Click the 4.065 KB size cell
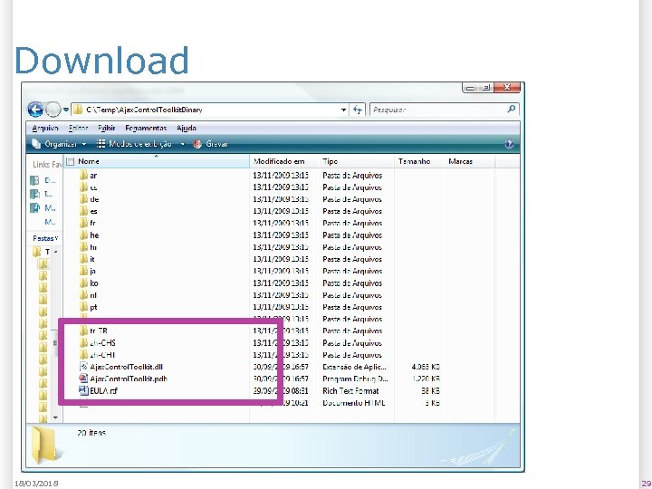 426,367
